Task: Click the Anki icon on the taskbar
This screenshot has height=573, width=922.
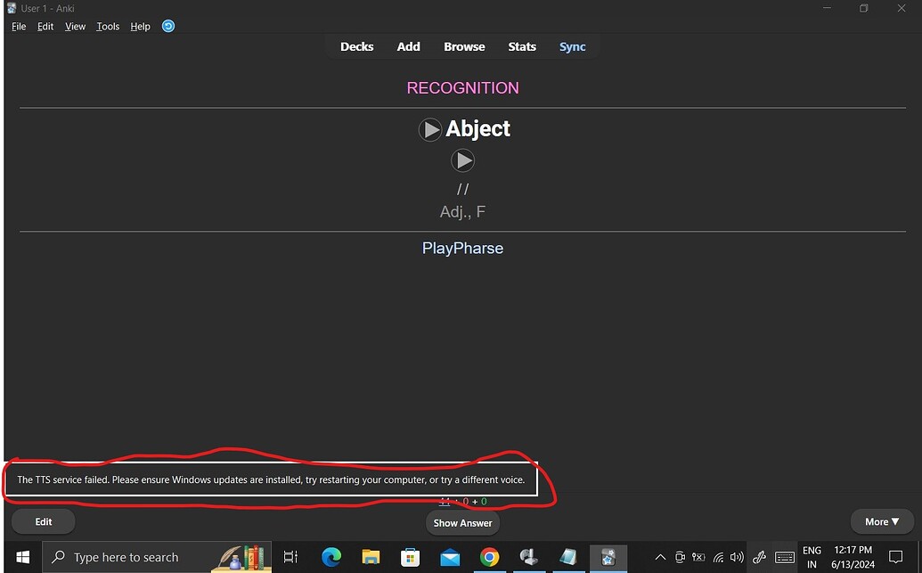Action: coord(608,557)
